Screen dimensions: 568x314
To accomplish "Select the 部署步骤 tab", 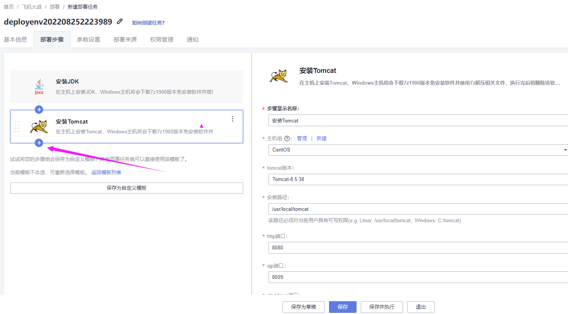I will 52,39.
